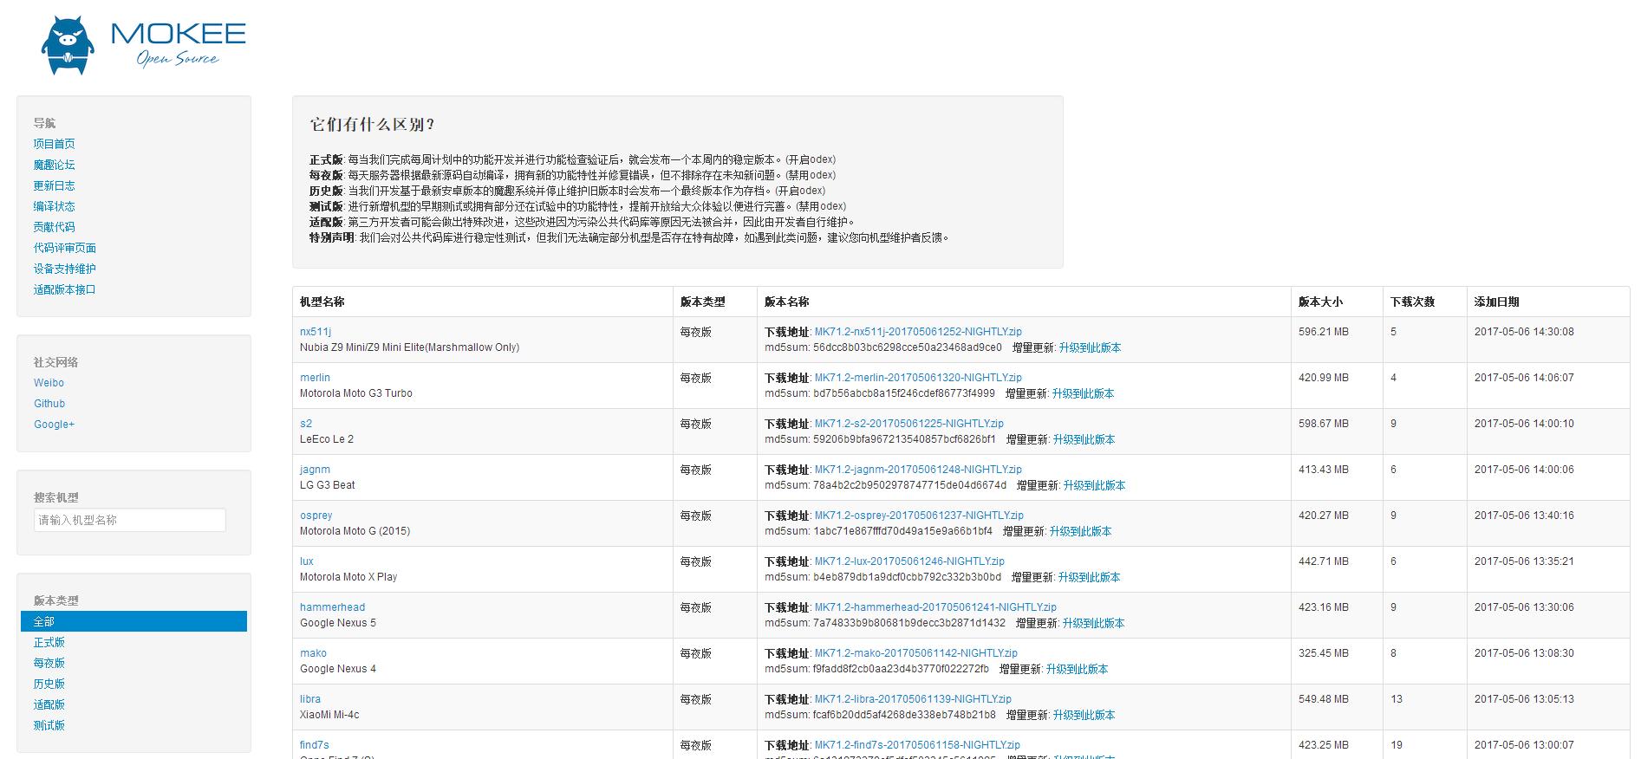Viewport: 1641px width, 759px height.
Task: Open the 贡献代码 link
Action: 55,227
